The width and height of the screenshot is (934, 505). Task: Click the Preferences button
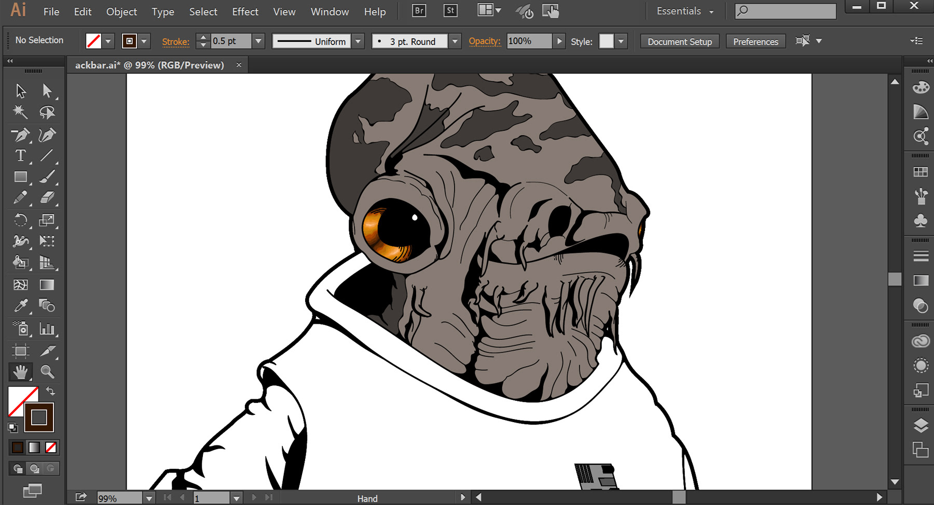756,41
